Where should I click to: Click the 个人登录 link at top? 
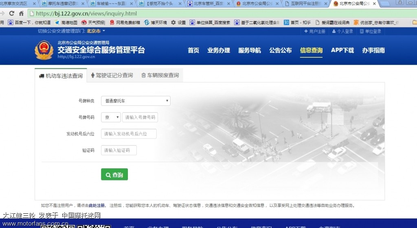tap(342, 31)
